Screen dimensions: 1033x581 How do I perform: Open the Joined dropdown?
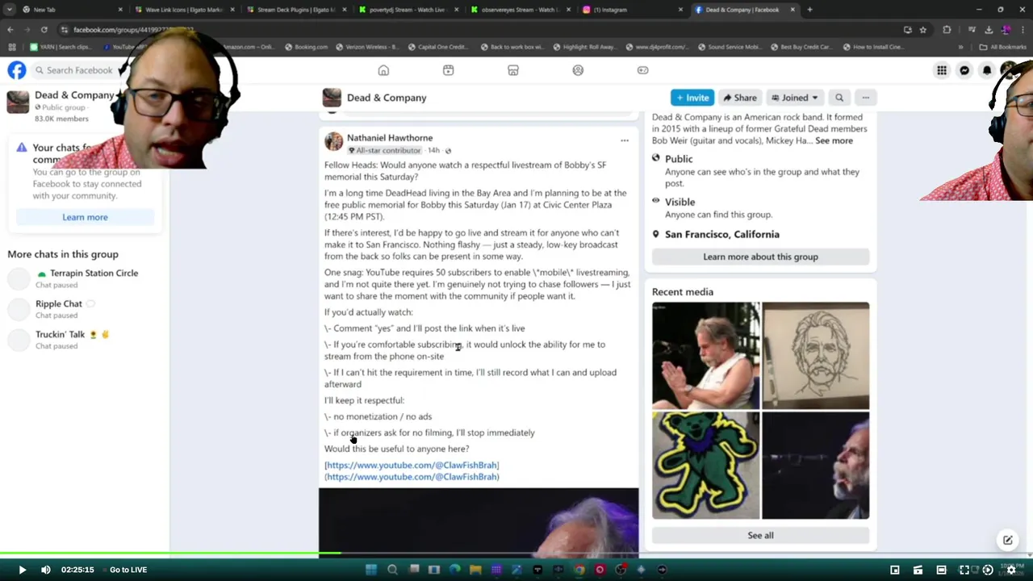795,98
